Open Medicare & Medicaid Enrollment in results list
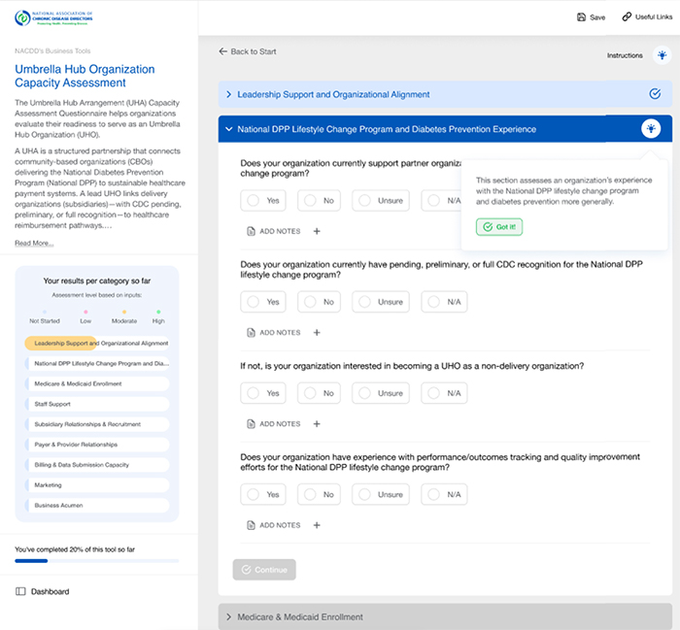Viewport: 680px width, 630px height. click(97, 383)
